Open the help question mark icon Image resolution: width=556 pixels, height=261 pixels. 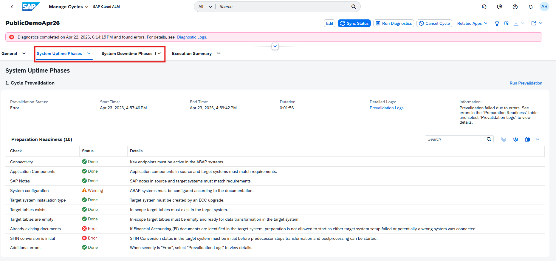pyautogui.click(x=515, y=7)
